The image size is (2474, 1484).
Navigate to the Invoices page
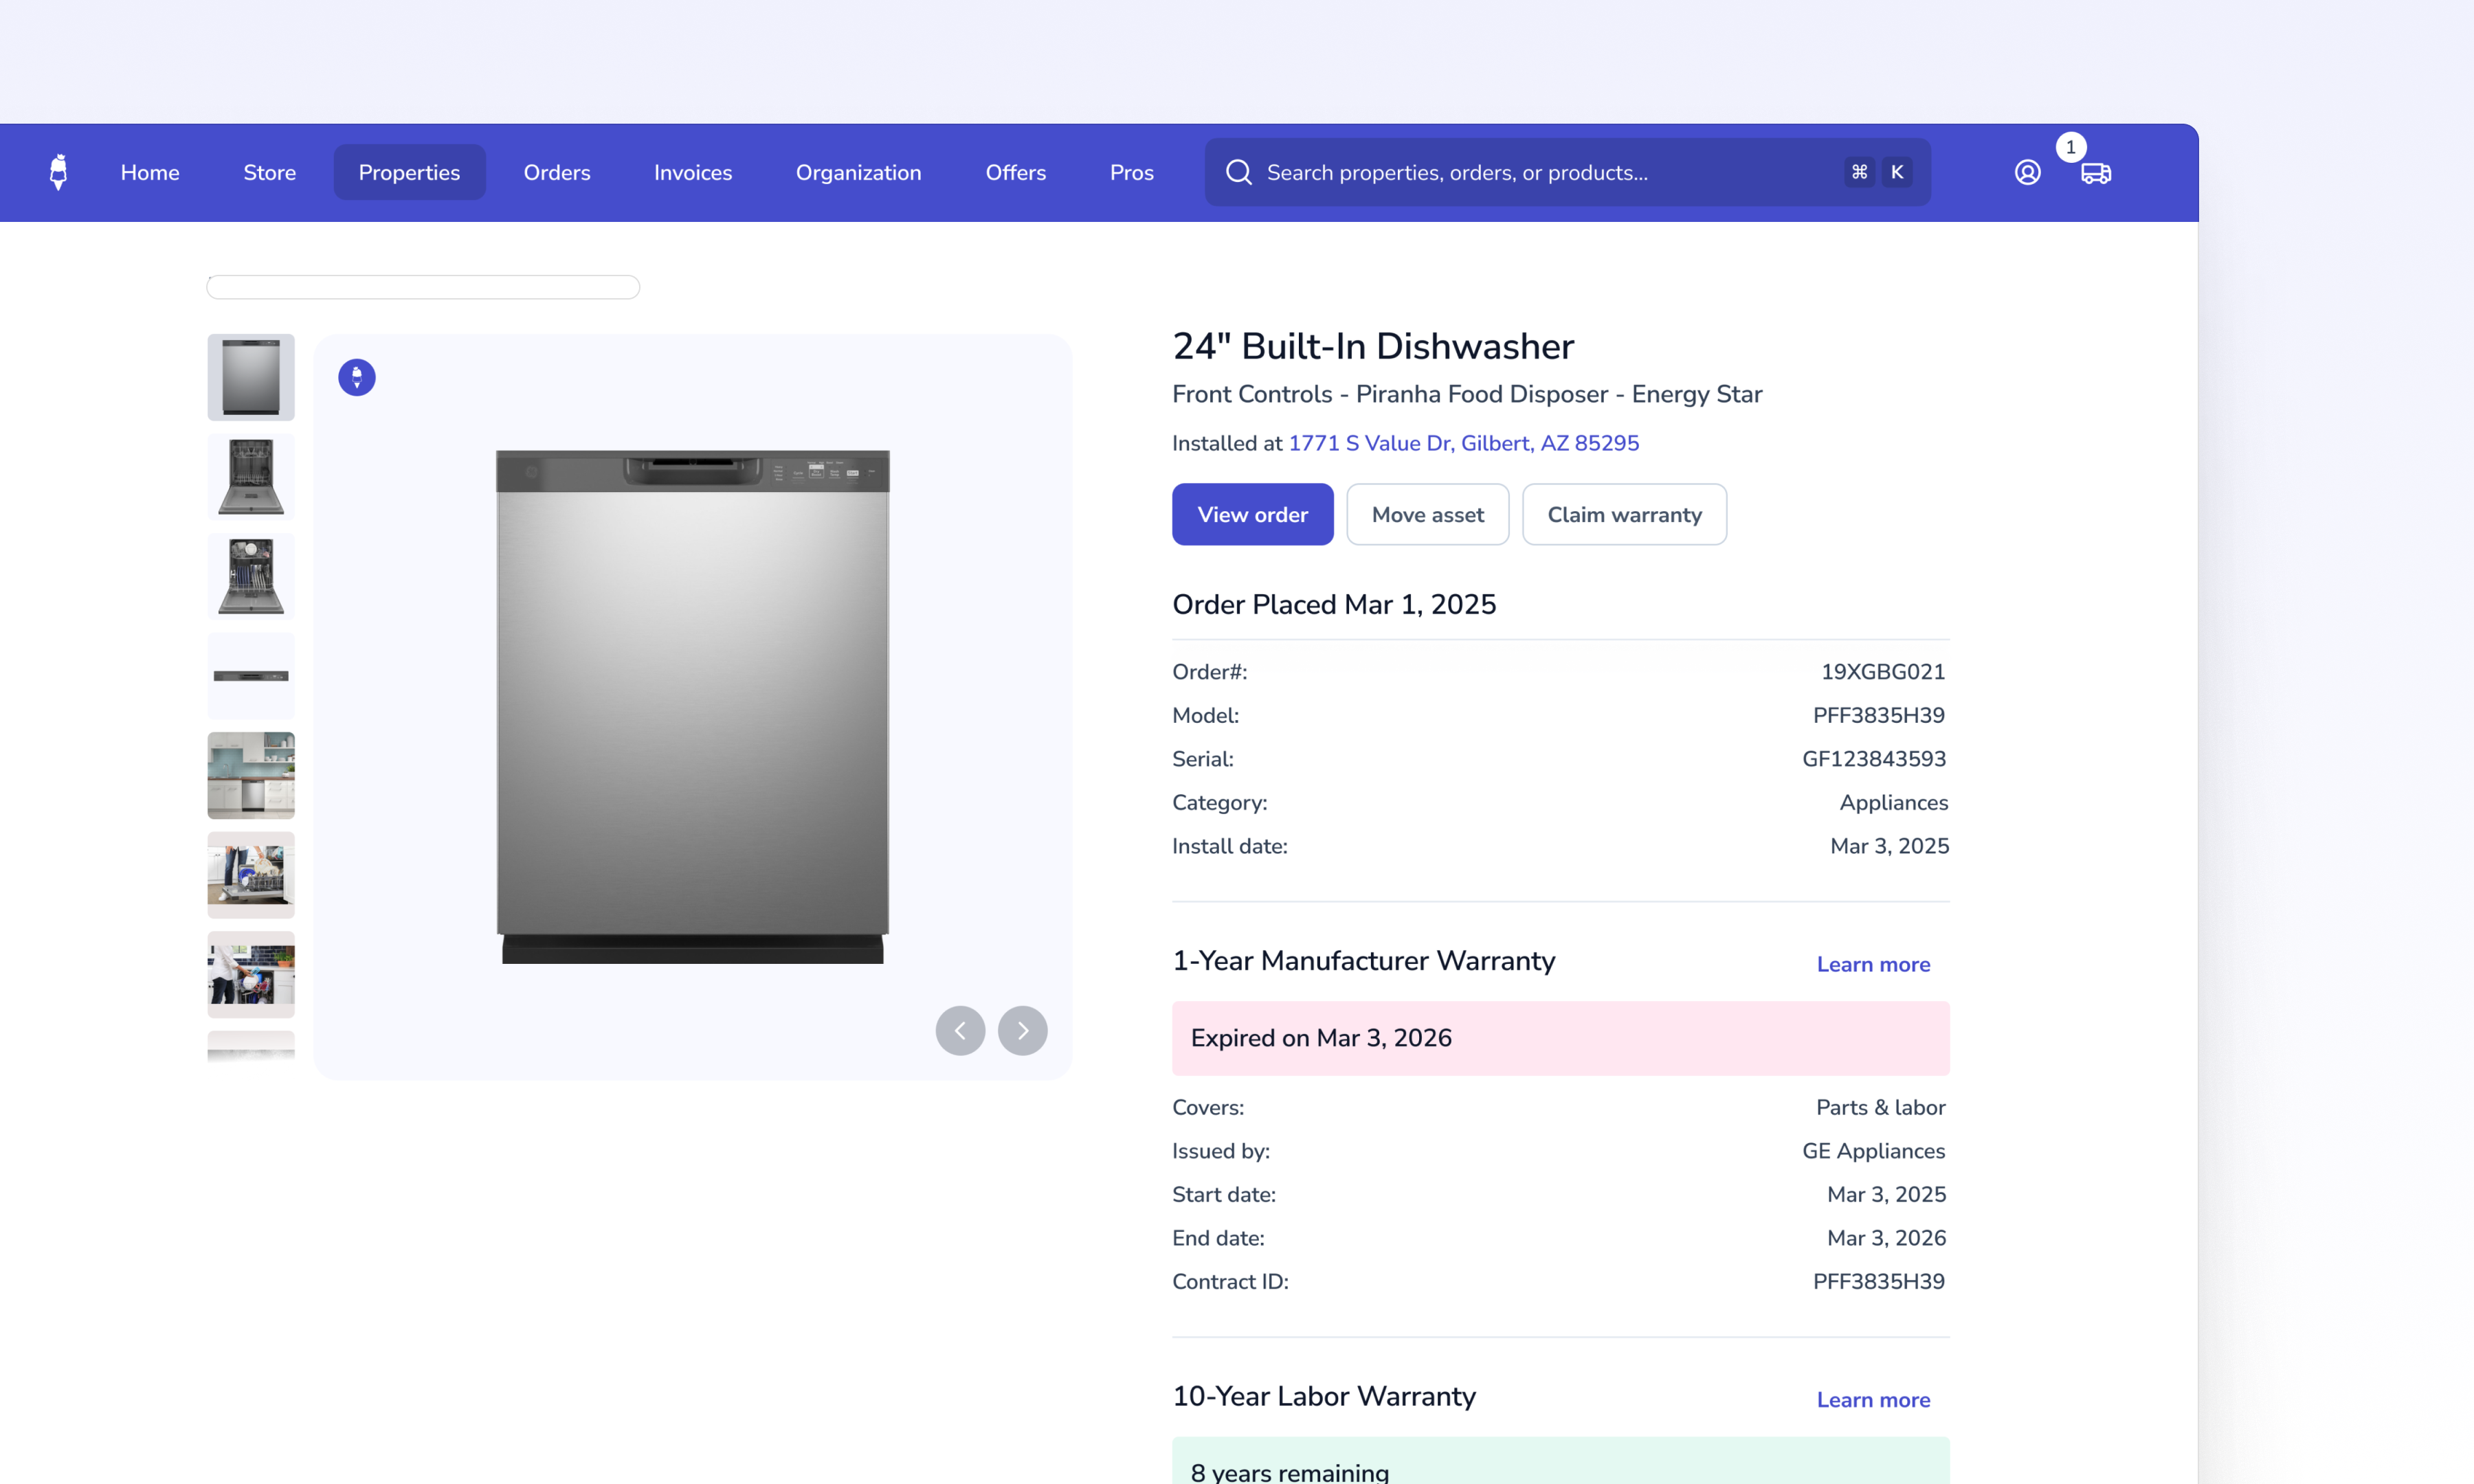[x=692, y=172]
